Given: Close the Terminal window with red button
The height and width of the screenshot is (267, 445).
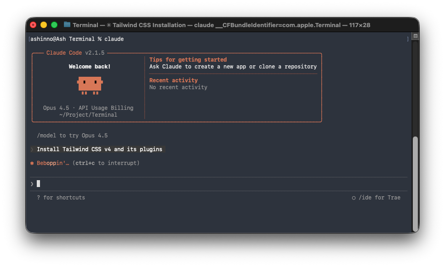Looking at the screenshot, I should (x=33, y=25).
